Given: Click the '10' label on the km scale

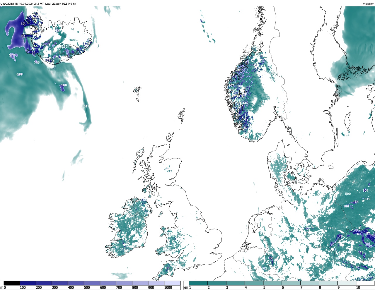Looking at the screenshot, I should (x=358, y=288).
